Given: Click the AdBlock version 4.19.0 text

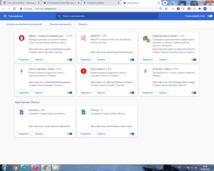Looking at the screenshot, I should click(69, 36).
